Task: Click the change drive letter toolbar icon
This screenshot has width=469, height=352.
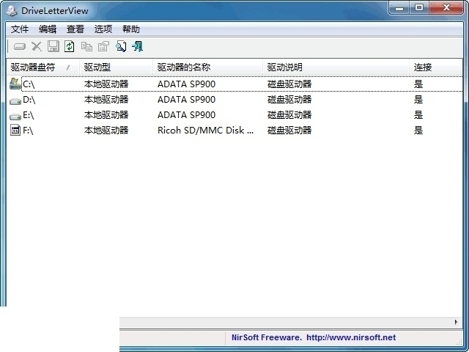Action: click(20, 47)
